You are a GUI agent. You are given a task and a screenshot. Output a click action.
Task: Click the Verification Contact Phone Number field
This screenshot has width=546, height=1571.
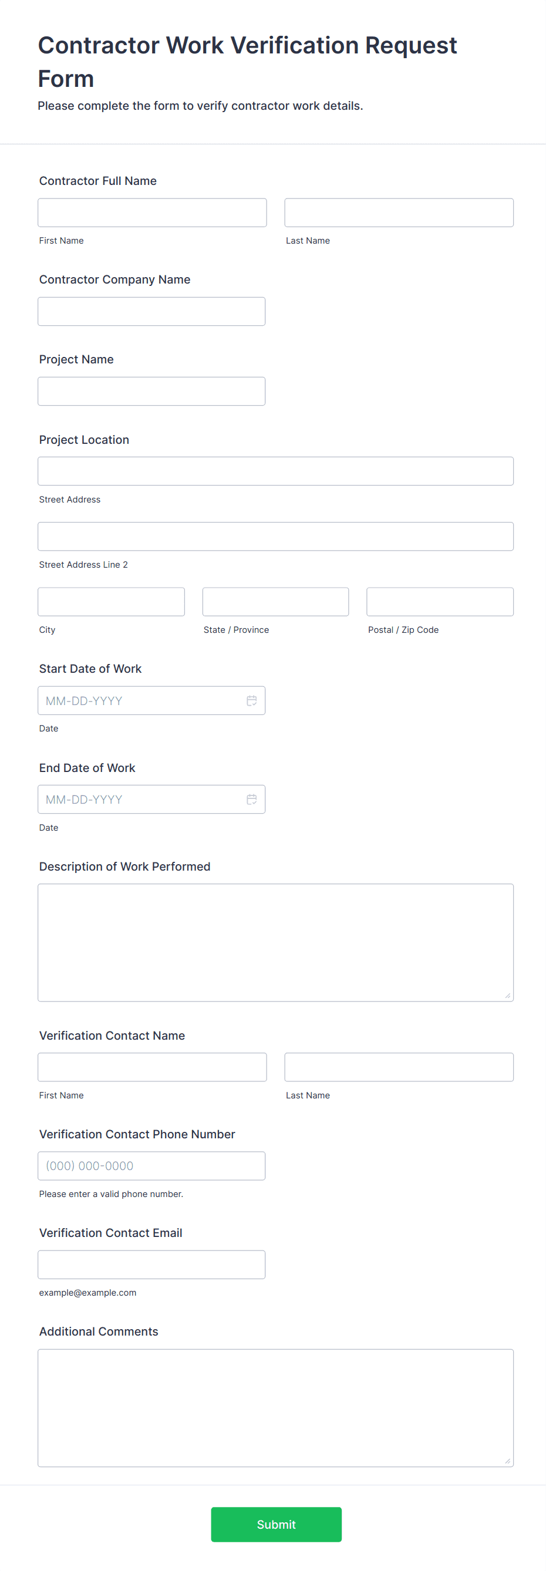pyautogui.click(x=151, y=1166)
